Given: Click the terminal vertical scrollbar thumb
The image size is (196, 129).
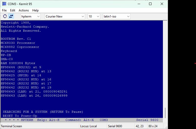Looking at the screenshot, I should [165, 113].
